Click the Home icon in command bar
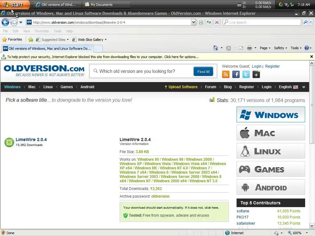This screenshot has width=315, height=236. tap(216, 48)
